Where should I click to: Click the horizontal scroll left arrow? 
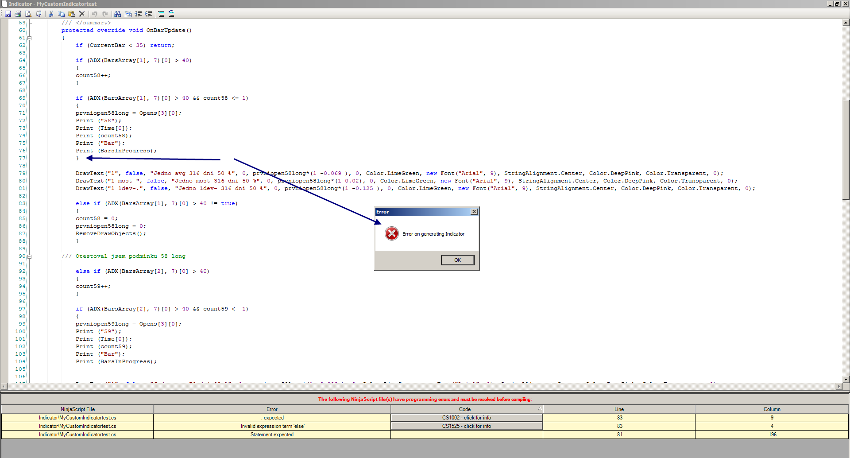click(x=4, y=387)
